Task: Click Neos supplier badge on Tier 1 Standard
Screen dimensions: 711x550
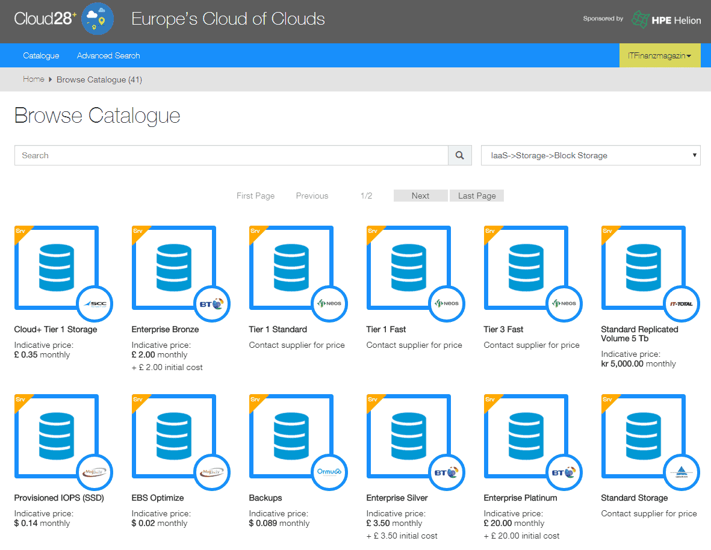Action: click(x=330, y=303)
